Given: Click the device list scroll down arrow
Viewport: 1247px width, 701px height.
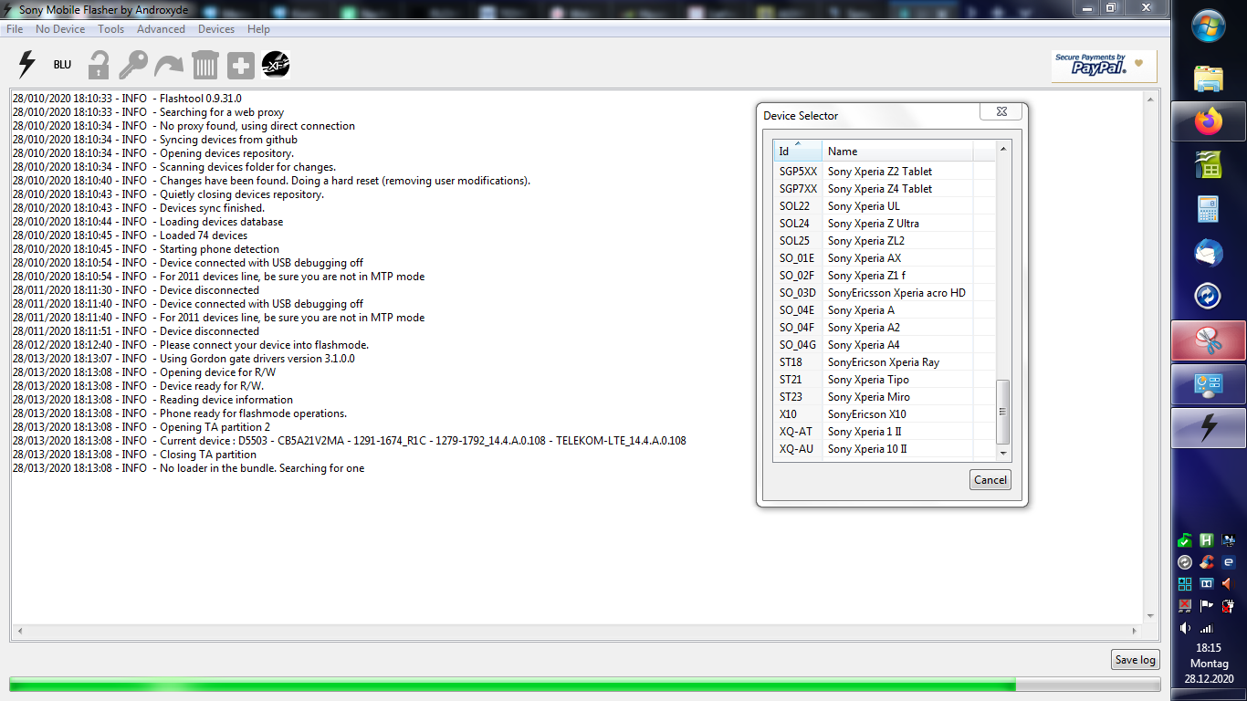Looking at the screenshot, I should [x=1003, y=453].
